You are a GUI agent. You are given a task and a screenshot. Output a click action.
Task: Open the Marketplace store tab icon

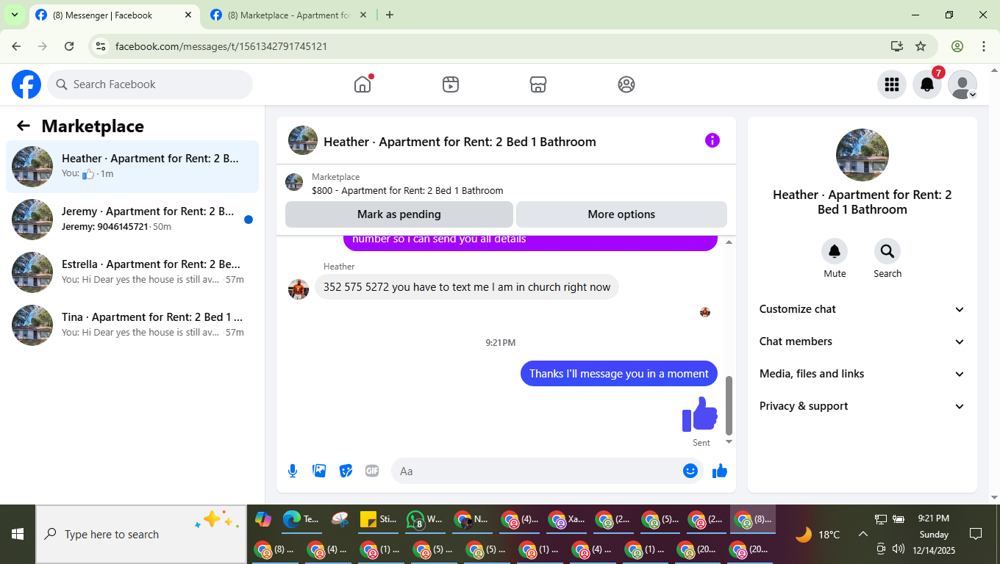[538, 84]
